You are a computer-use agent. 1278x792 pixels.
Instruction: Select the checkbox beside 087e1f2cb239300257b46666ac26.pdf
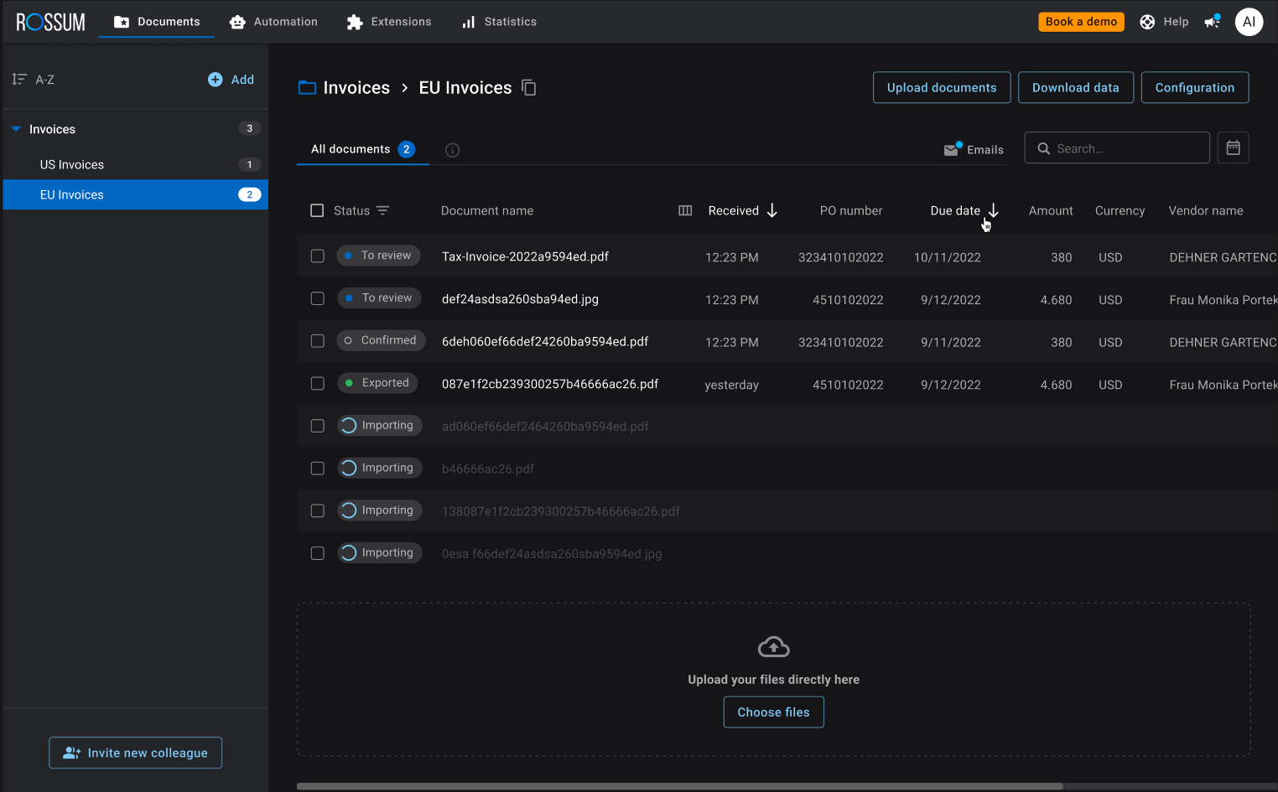point(317,383)
